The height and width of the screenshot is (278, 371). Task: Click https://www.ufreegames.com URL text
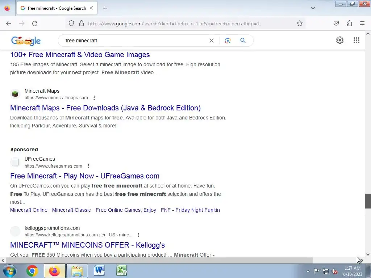(x=54, y=166)
